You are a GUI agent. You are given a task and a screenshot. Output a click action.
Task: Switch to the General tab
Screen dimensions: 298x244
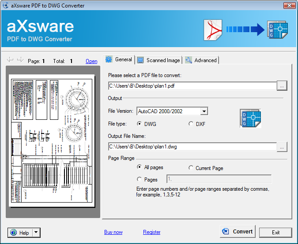pos(119,60)
